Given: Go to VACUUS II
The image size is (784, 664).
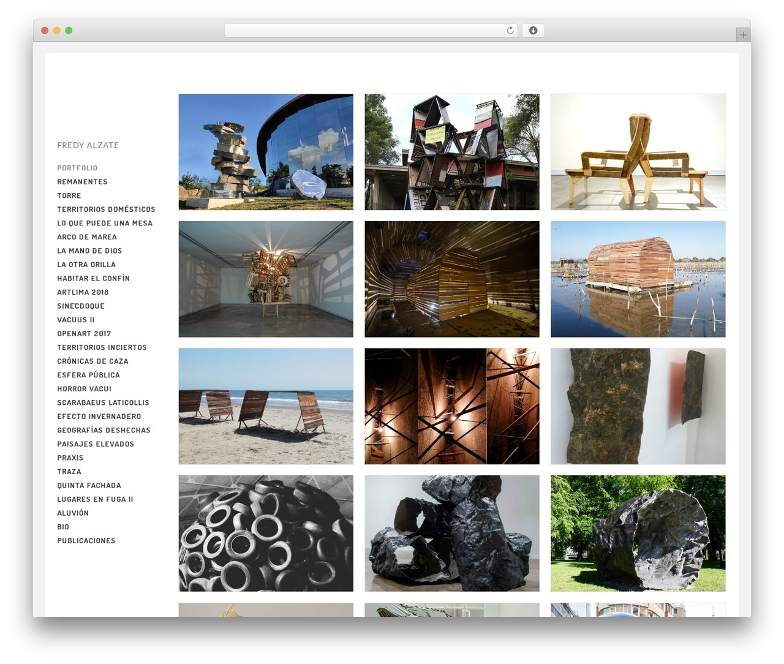Looking at the screenshot, I should (76, 320).
